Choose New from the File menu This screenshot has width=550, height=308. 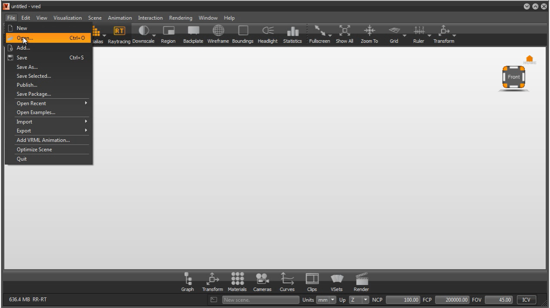click(x=48, y=28)
